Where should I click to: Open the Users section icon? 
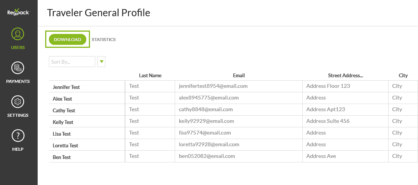[x=18, y=34]
